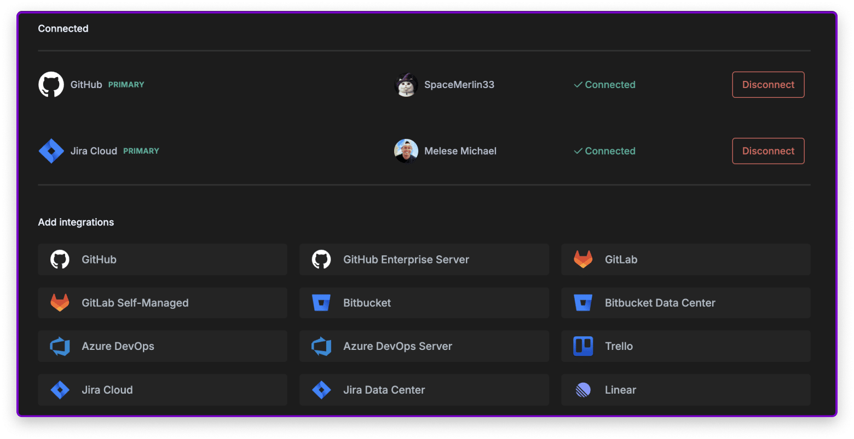Disconnect the GitHub integration
Viewport: 854px width, 439px height.
(x=768, y=85)
